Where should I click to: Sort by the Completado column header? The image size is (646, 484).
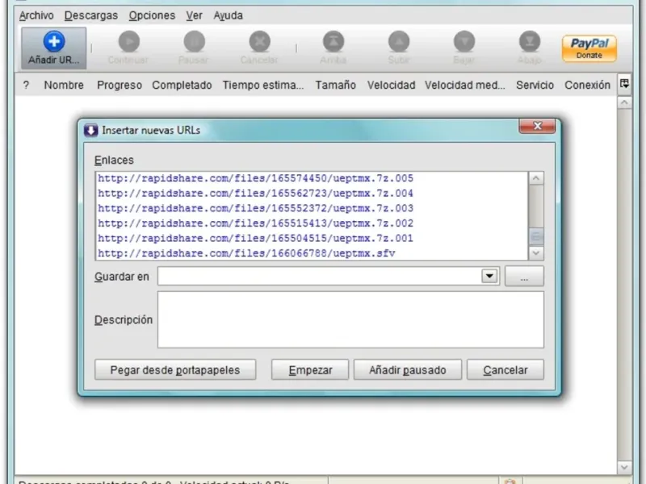pyautogui.click(x=182, y=86)
